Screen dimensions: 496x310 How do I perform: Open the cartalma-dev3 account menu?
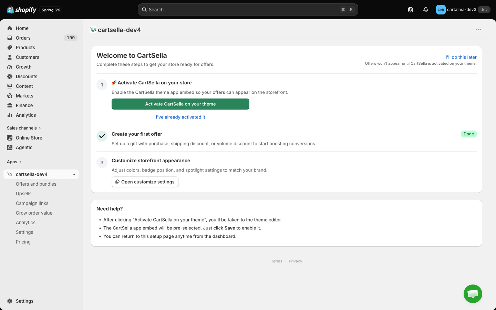tap(463, 10)
